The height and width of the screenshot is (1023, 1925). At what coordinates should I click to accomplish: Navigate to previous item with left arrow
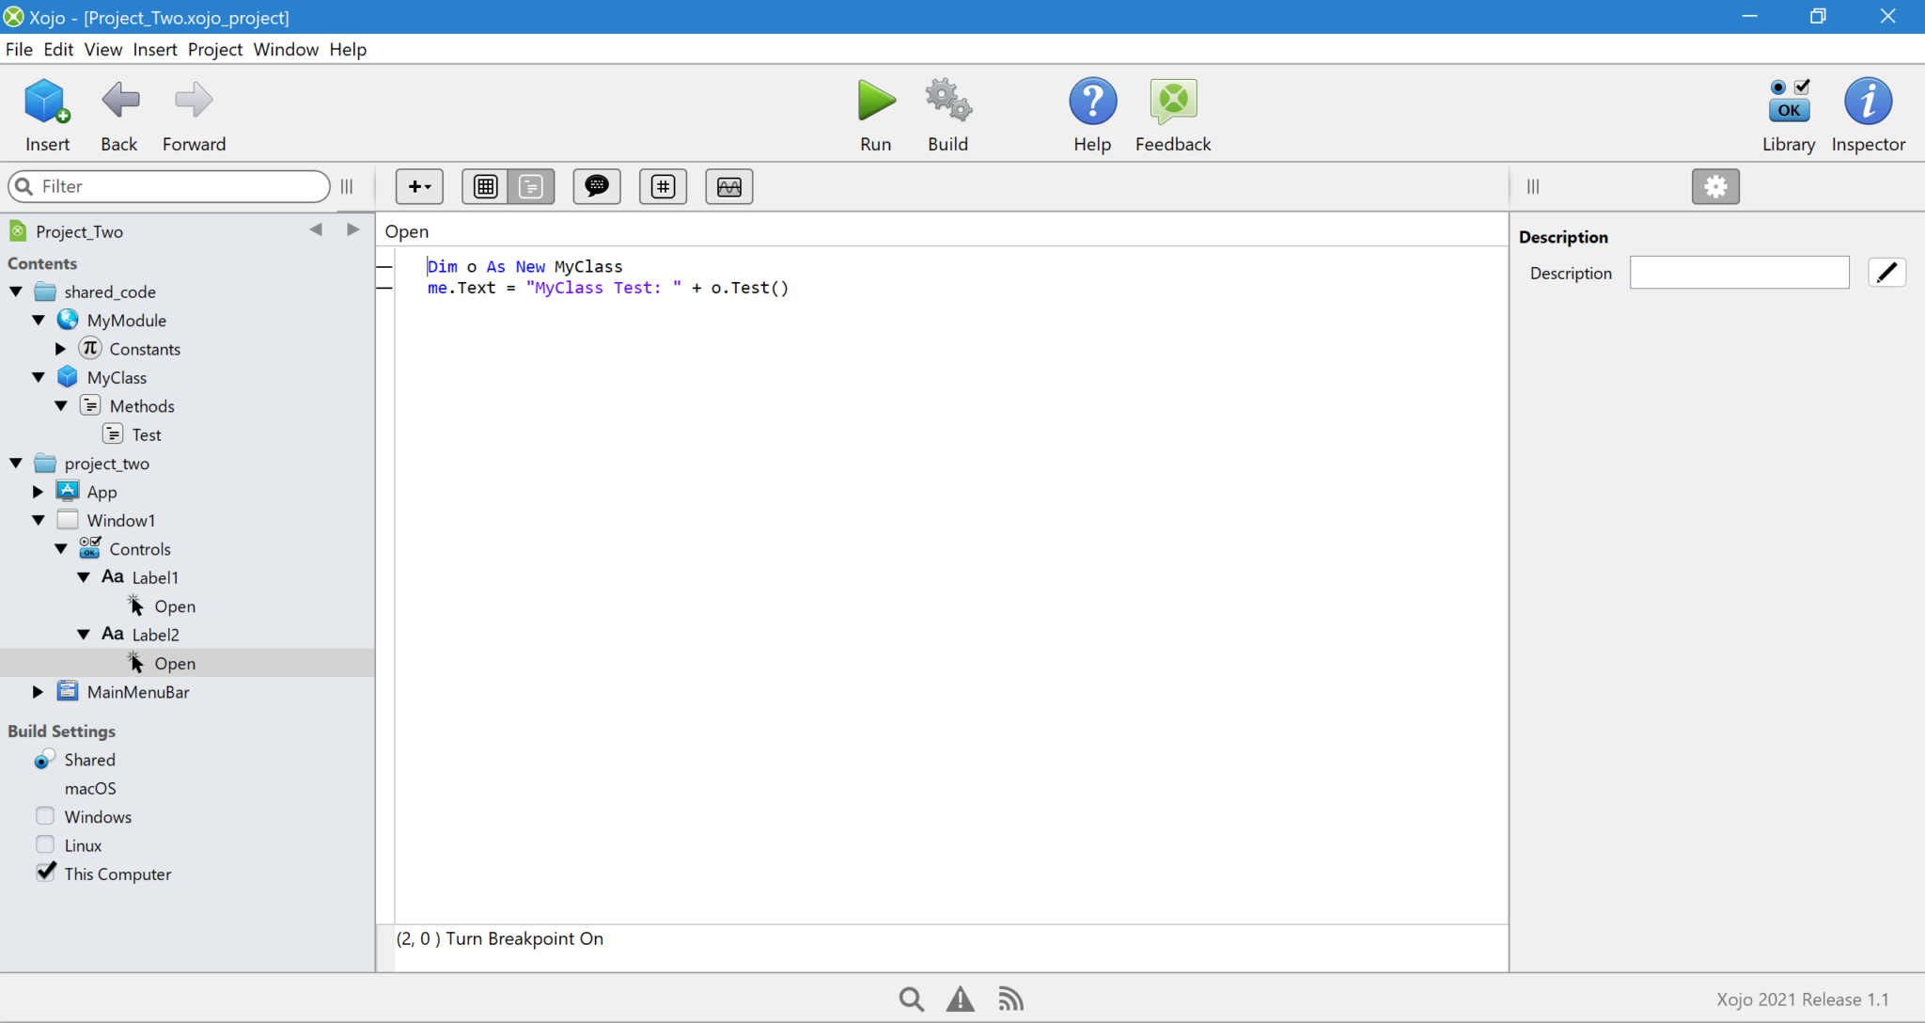tap(316, 230)
